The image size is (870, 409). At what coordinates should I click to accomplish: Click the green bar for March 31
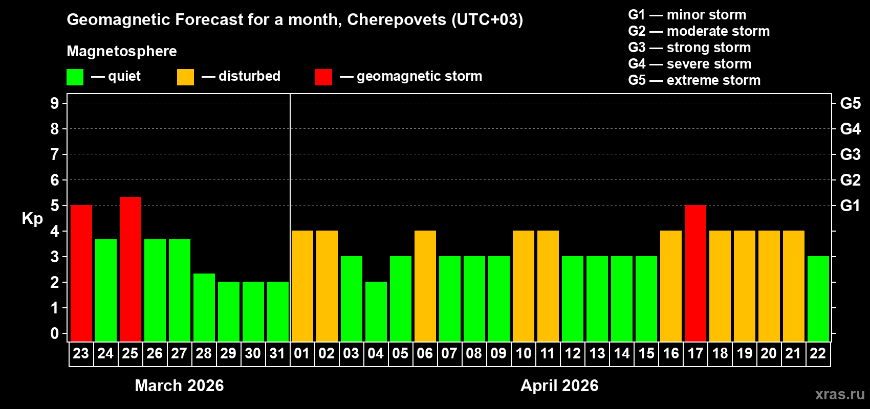278,311
